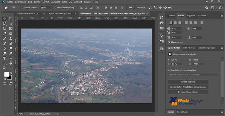This screenshot has height=116, width=225.
Task: Select the Rectangular Marquee tool
Action: 11,19
